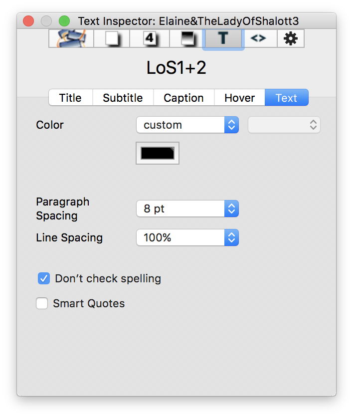Click the green zoom window button
The image size is (353, 417).
point(64,21)
